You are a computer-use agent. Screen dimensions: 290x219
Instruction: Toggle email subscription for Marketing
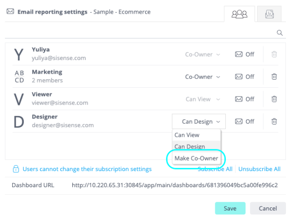click(245, 77)
